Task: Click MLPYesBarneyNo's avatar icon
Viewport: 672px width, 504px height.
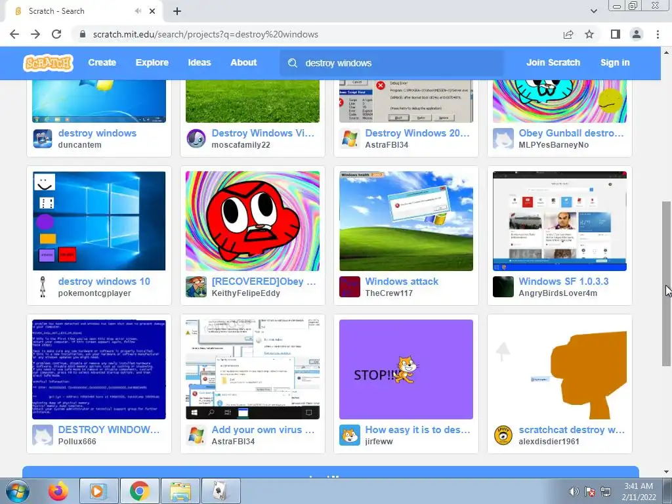Action: coord(503,138)
